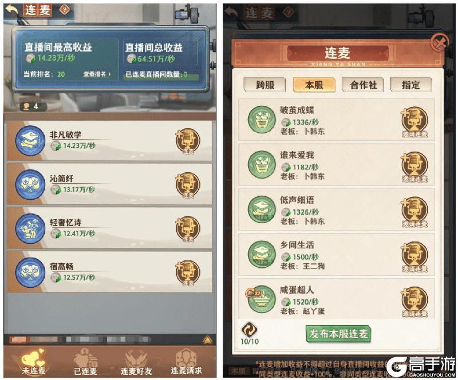Tap the 连麦 microphone icon for 非凡敏学
Image resolution: width=458 pixels, height=380 pixels.
[x=188, y=141]
